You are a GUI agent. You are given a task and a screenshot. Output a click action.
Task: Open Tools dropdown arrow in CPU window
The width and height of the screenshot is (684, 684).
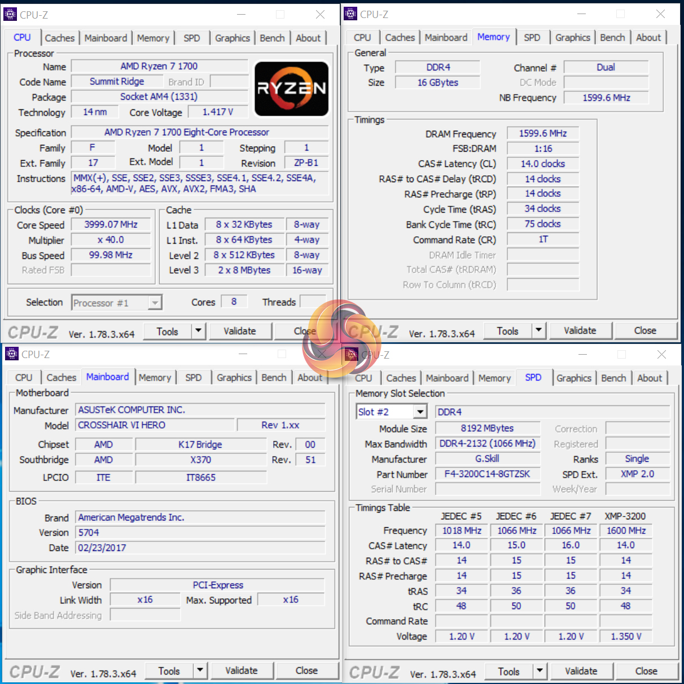point(198,331)
